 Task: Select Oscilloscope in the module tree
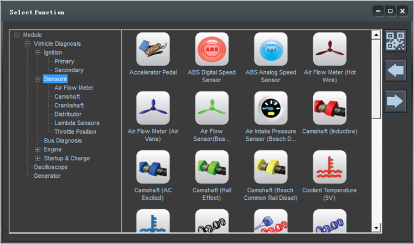click(50, 167)
